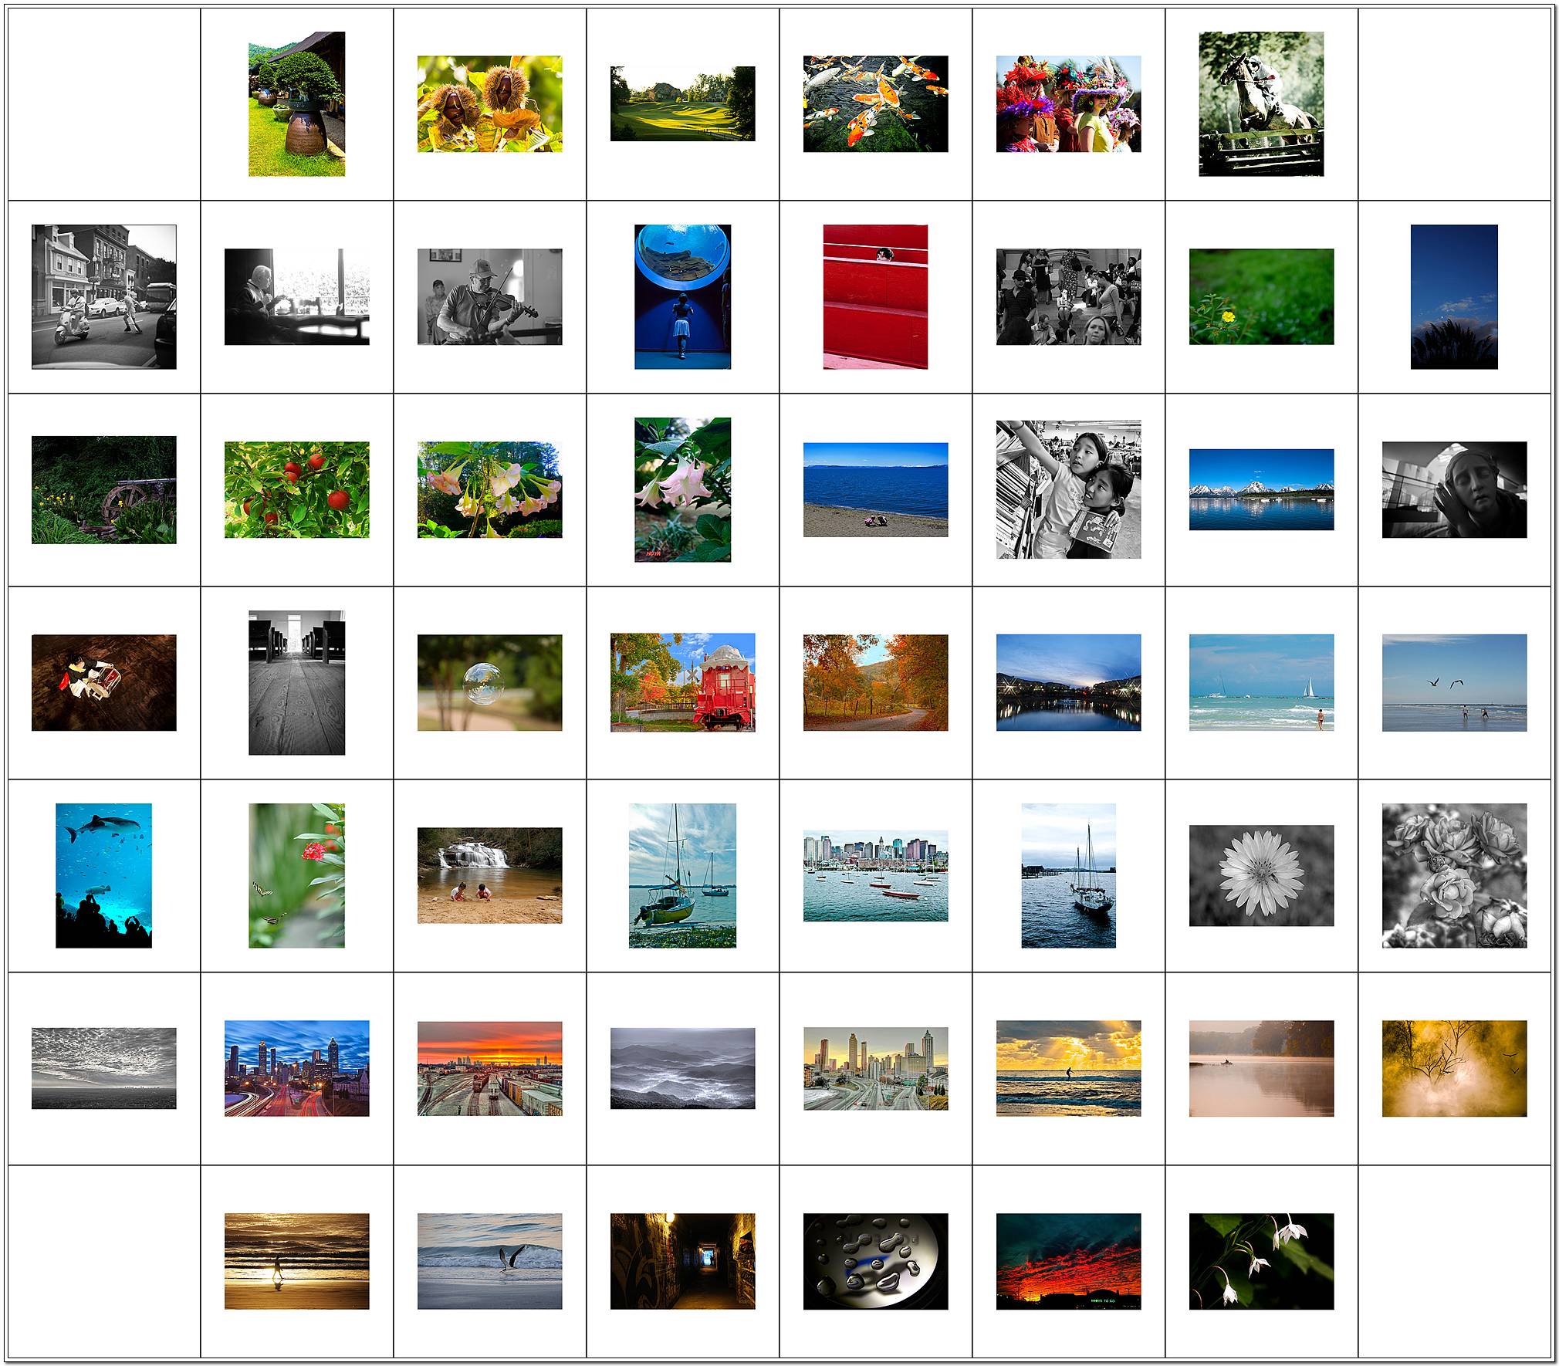Select the black-and-white daisy photo
The image size is (1559, 1366).
[1261, 875]
